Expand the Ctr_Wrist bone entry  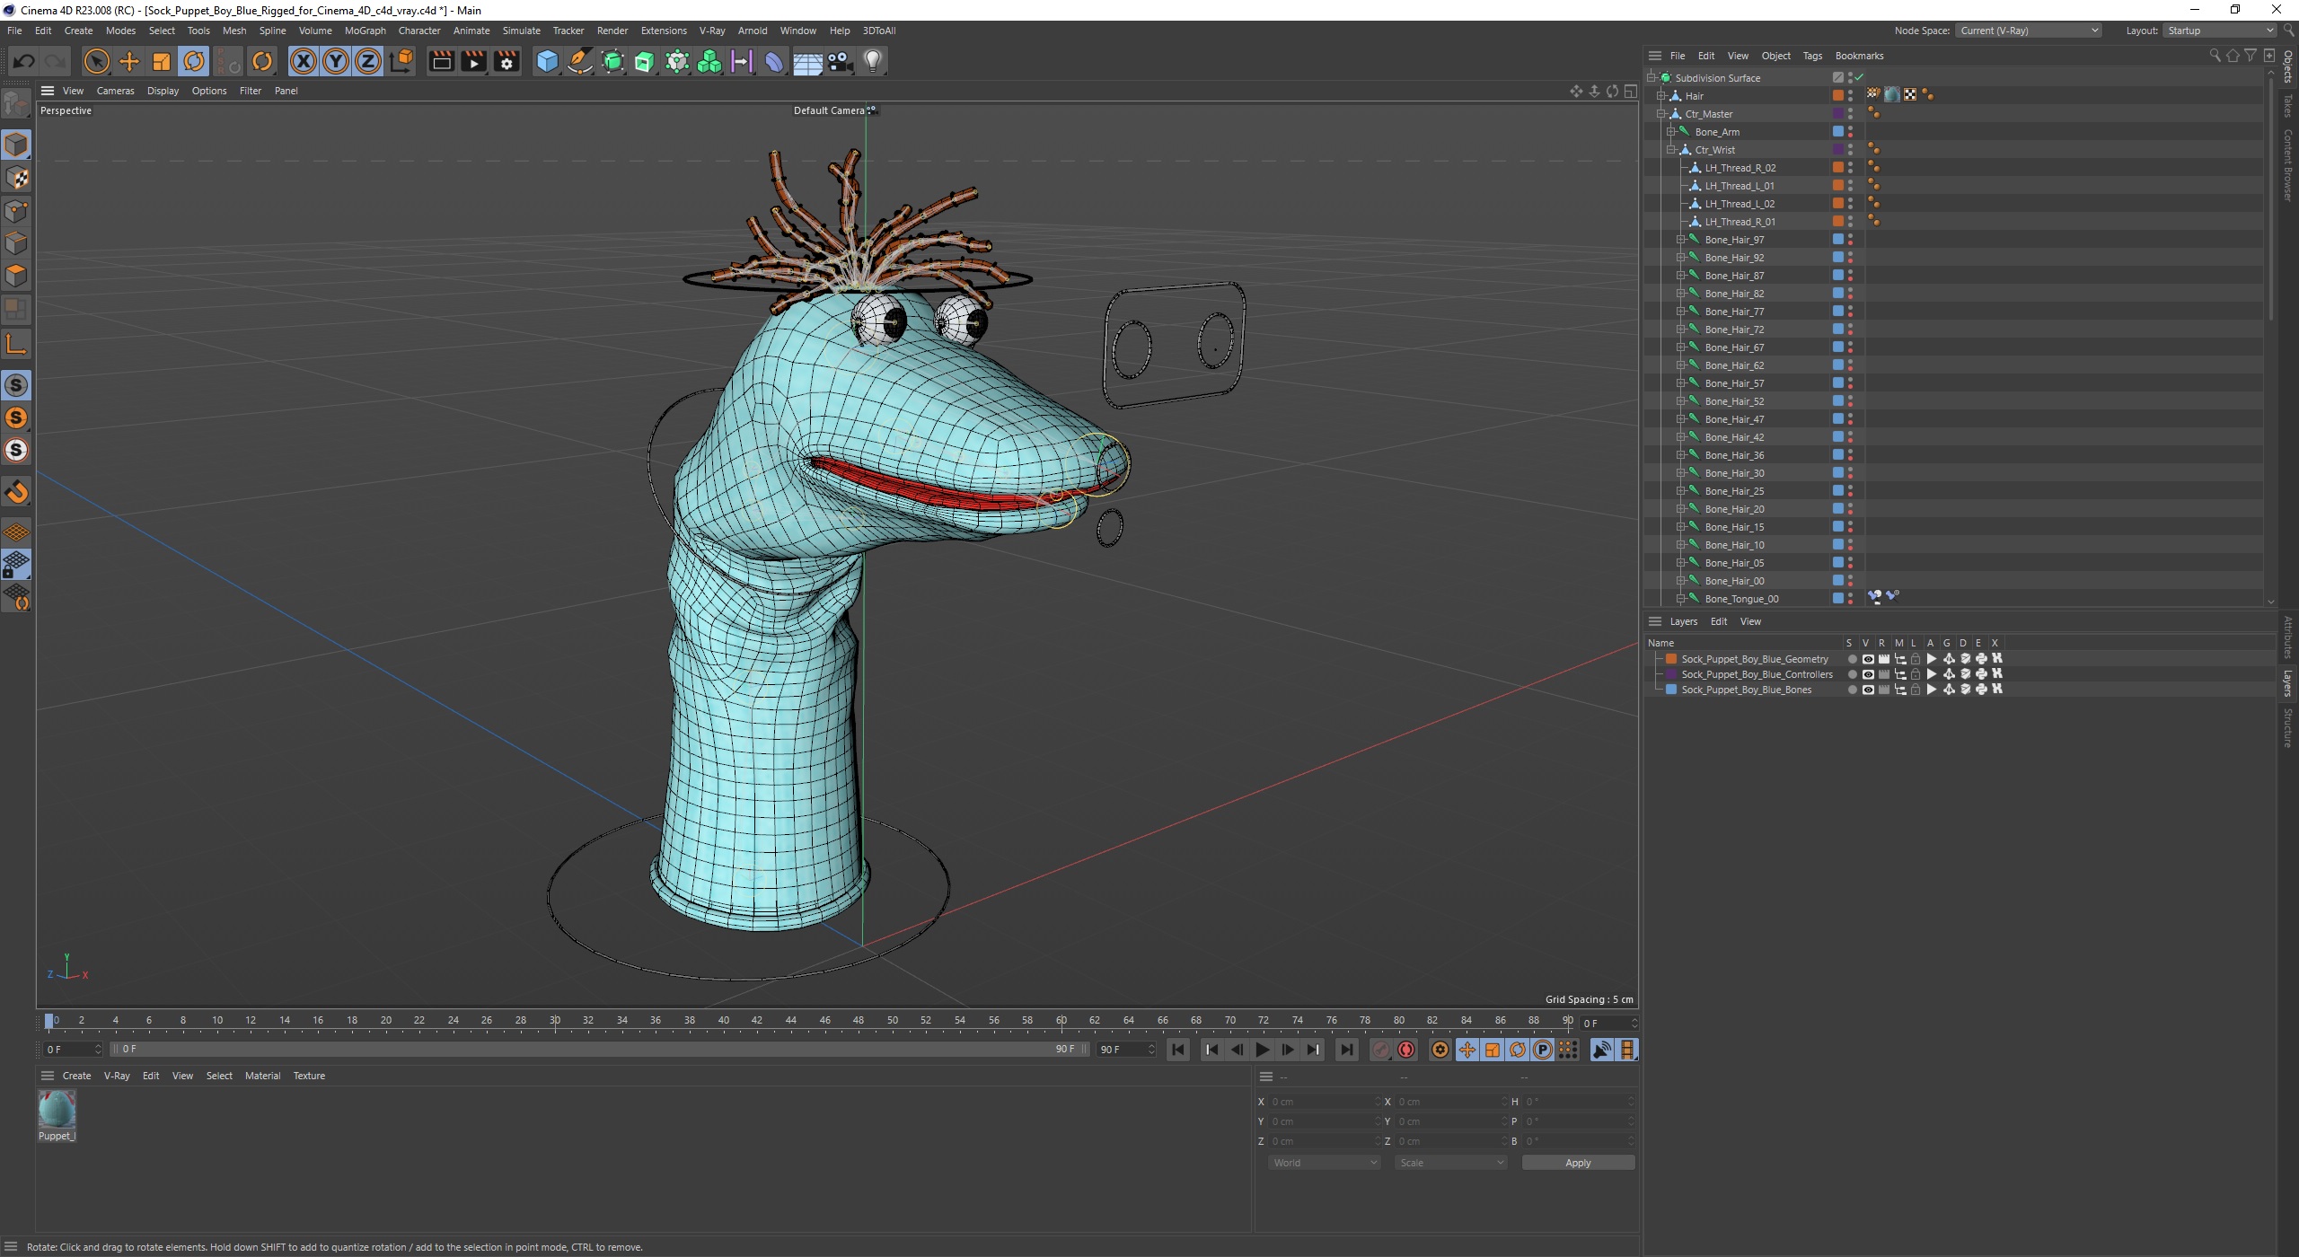pyautogui.click(x=1670, y=149)
